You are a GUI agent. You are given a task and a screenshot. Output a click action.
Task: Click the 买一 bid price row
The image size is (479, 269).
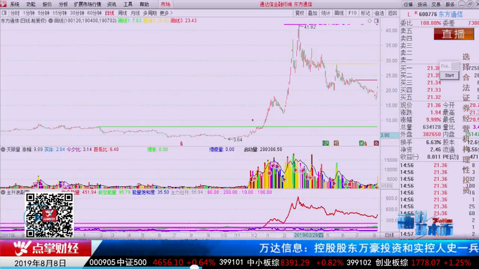(x=439, y=68)
